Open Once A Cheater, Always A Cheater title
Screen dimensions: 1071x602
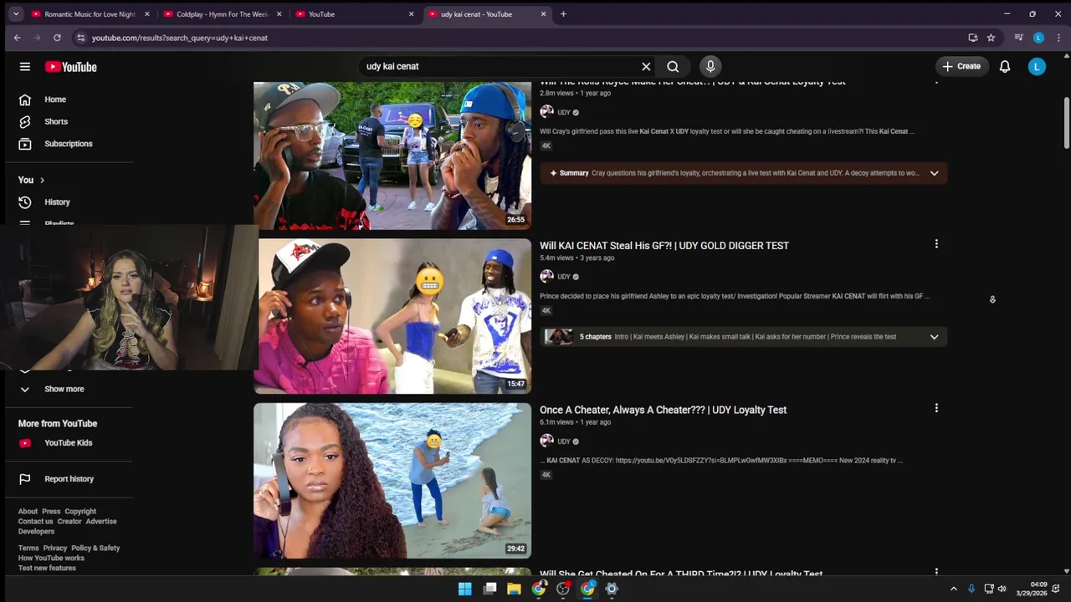coord(663,410)
